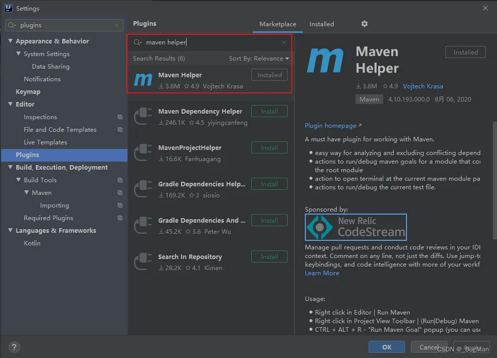Collapse the System Settings node
This screenshot has width=497, height=358.
point(18,54)
